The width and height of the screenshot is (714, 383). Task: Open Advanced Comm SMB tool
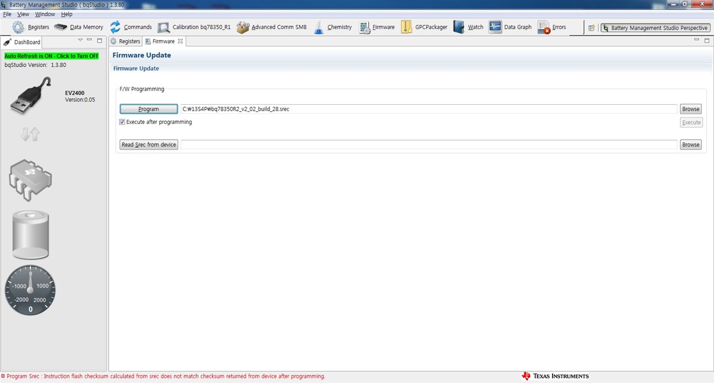click(x=271, y=27)
